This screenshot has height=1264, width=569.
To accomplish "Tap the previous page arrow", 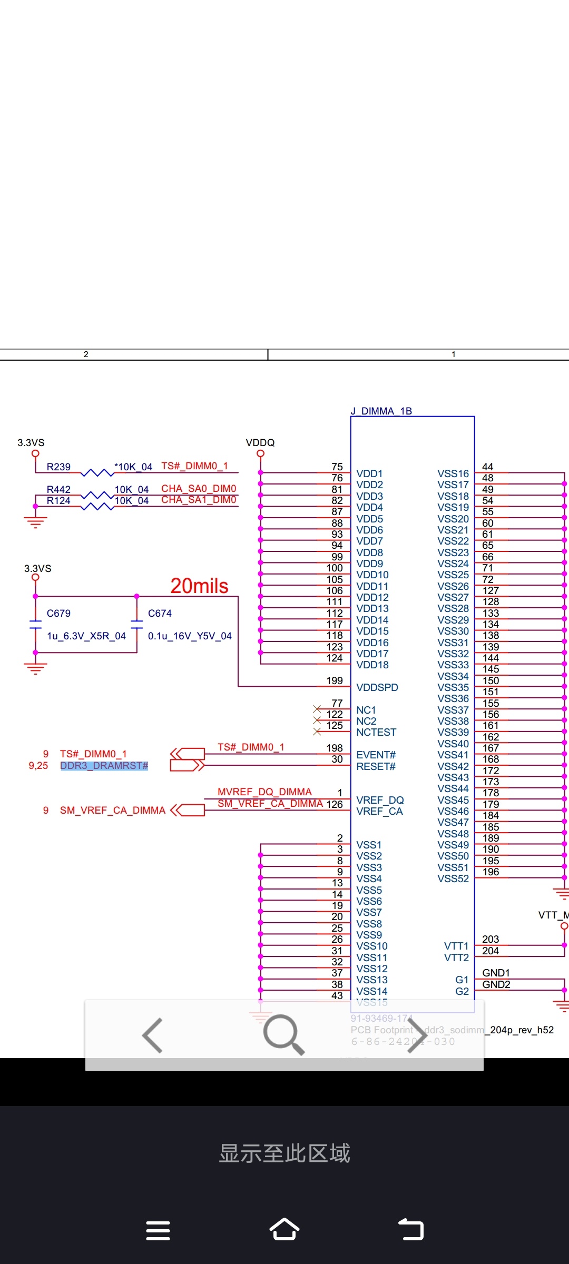I will pyautogui.click(x=152, y=1035).
